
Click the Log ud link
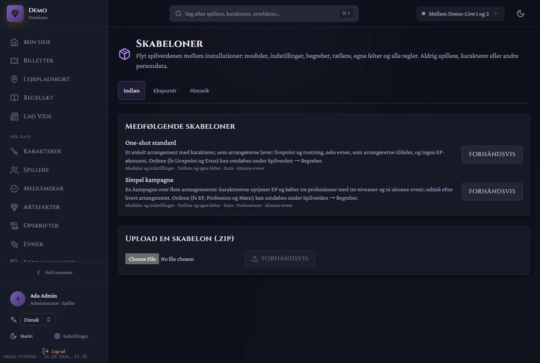[54, 351]
